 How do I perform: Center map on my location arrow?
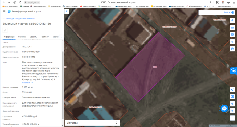coord(232,89)
